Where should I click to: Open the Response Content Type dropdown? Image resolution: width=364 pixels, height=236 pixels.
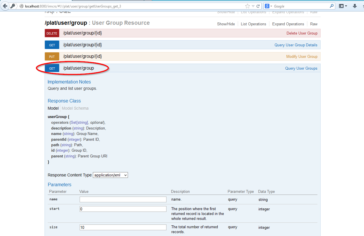coord(110,175)
